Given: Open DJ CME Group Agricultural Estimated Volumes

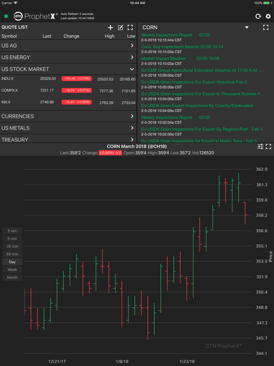Looking at the screenshot, I should 202,70.
